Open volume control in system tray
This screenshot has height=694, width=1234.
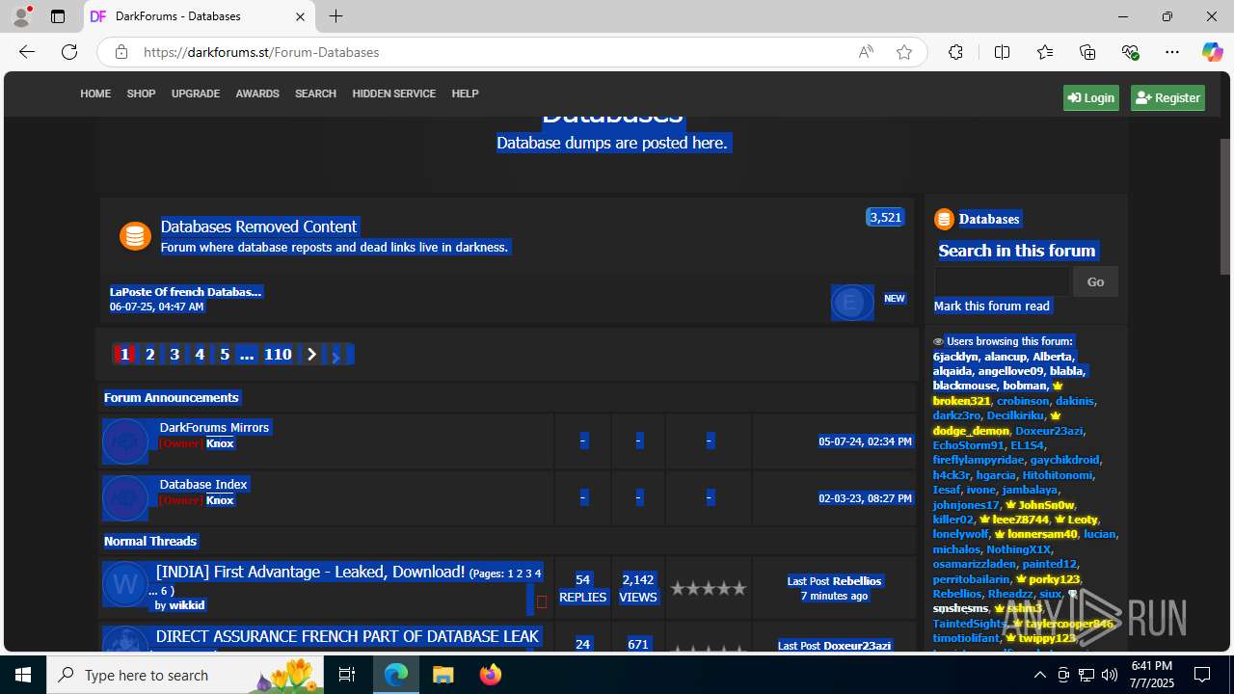point(1110,675)
